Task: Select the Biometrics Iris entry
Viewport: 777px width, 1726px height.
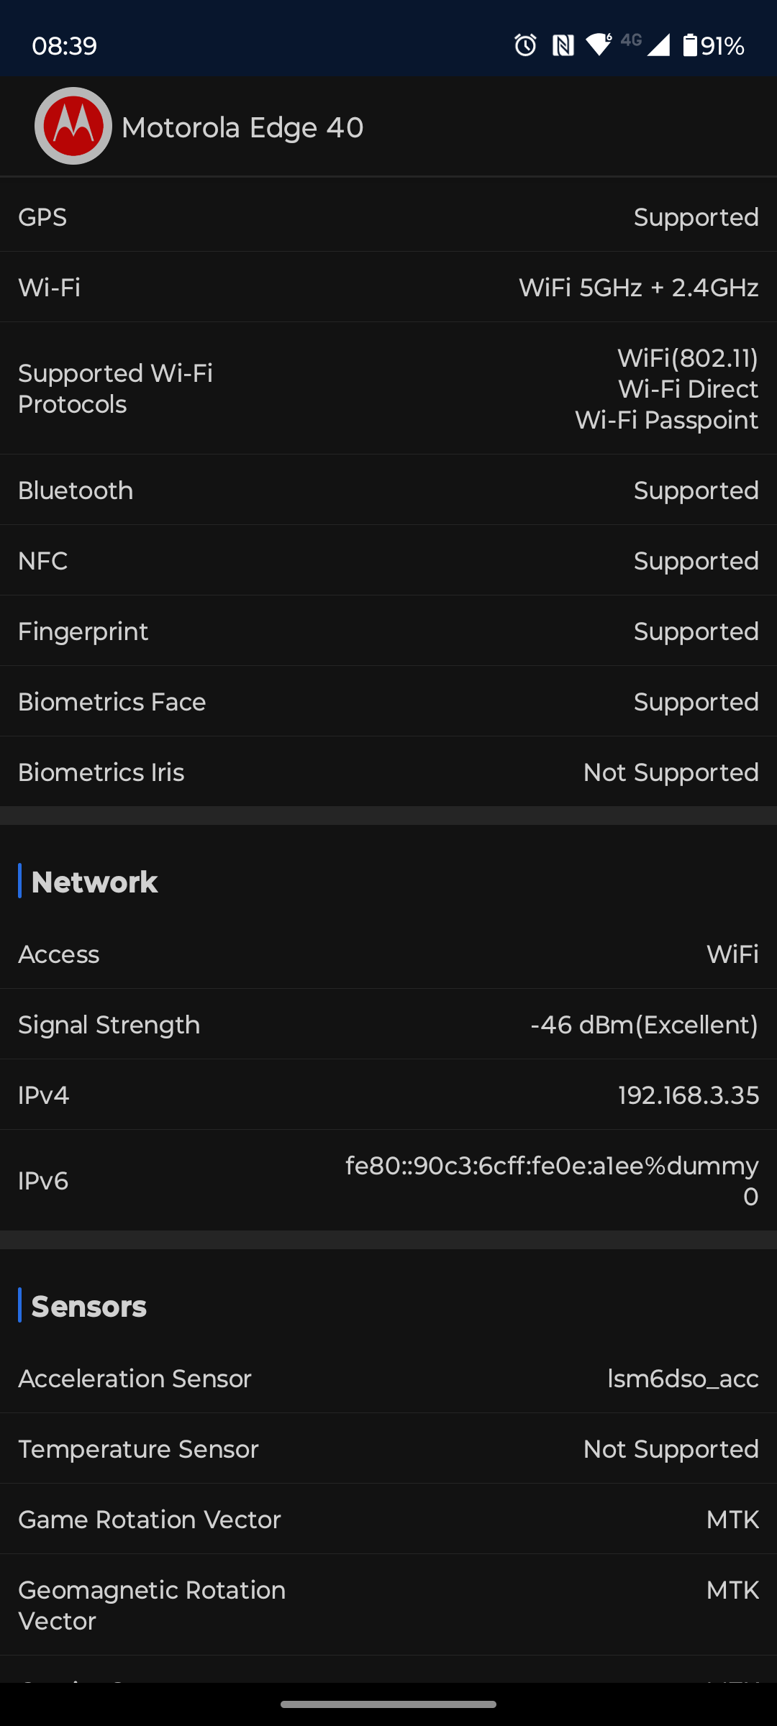Action: [388, 772]
